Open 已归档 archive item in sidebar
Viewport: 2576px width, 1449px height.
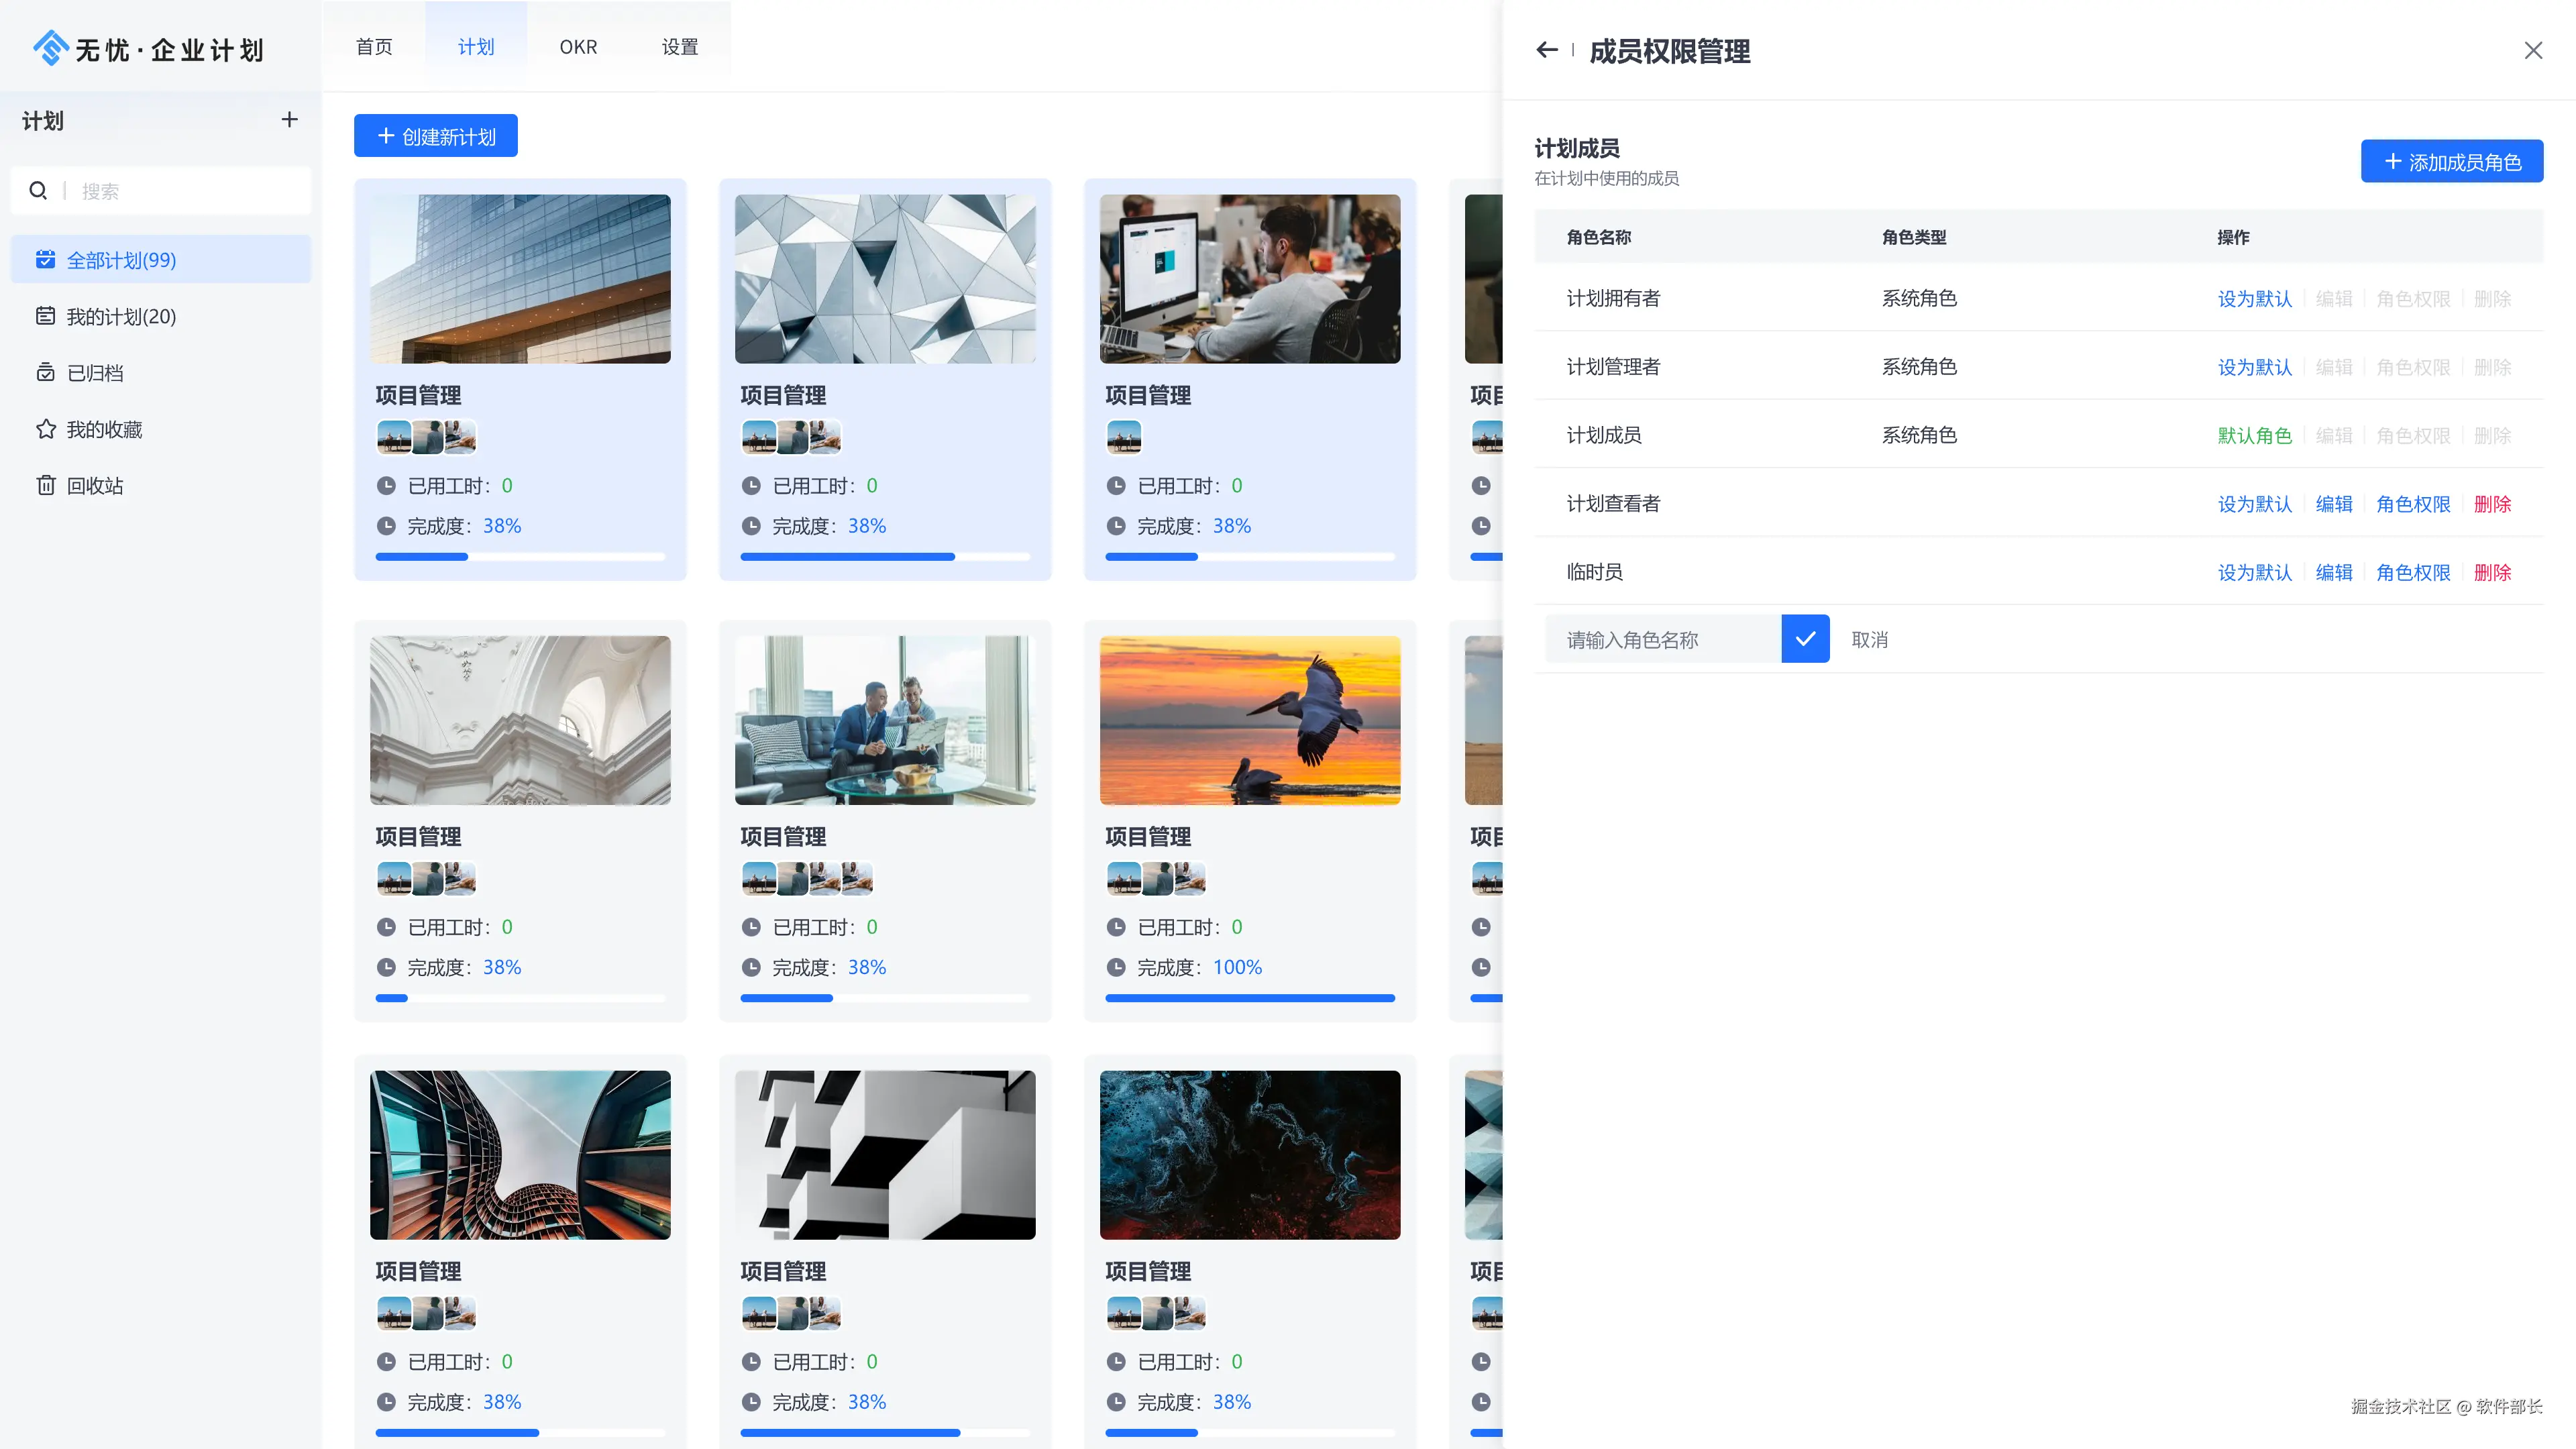pos(95,373)
